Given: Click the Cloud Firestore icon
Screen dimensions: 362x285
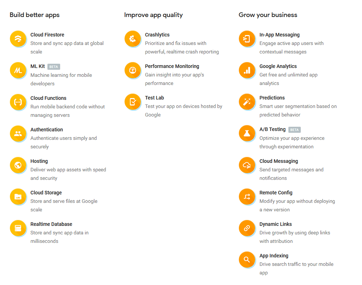Looking at the screenshot, I should (x=18, y=39).
